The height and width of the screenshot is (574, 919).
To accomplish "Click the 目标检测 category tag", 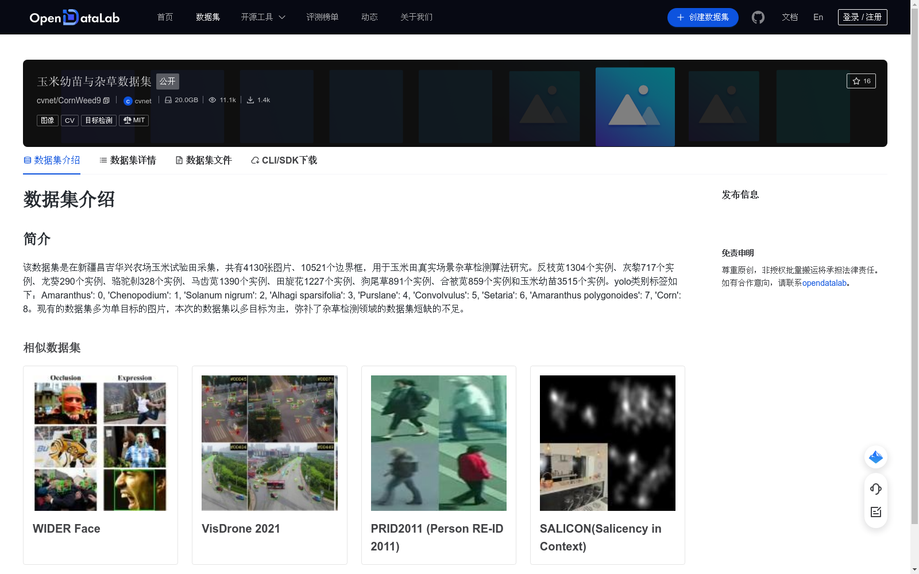I will [98, 121].
